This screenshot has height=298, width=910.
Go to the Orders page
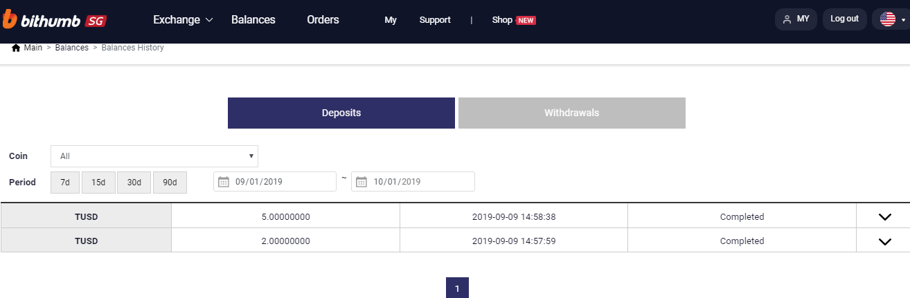(x=323, y=20)
